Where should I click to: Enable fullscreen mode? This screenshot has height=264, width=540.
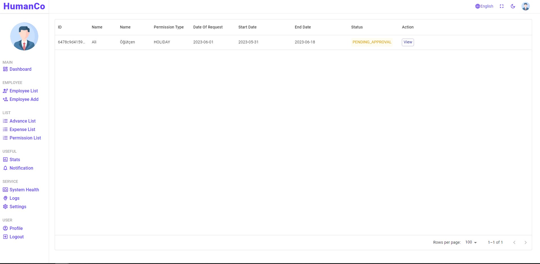(501, 6)
